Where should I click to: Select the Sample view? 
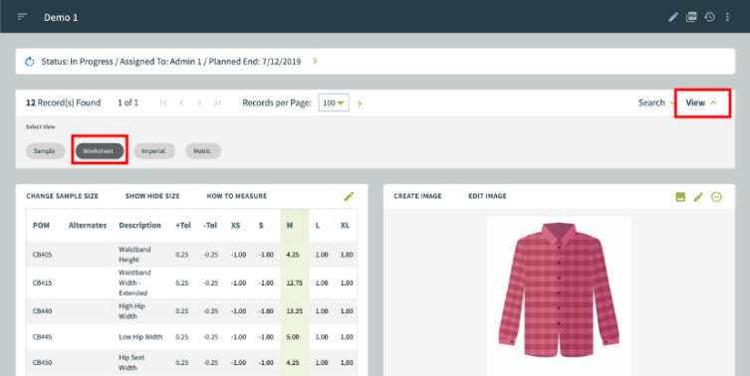pyautogui.click(x=45, y=151)
